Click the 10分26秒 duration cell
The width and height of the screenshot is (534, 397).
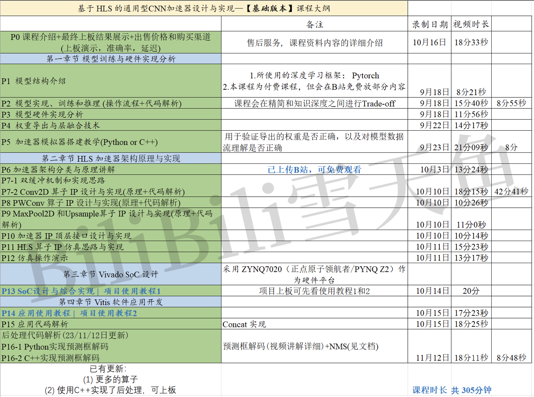471,203
